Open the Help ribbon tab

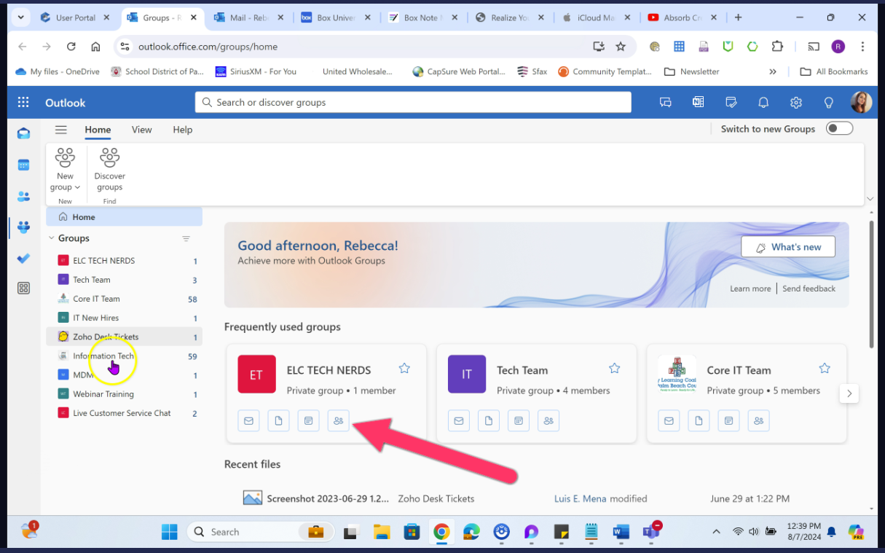[182, 130]
